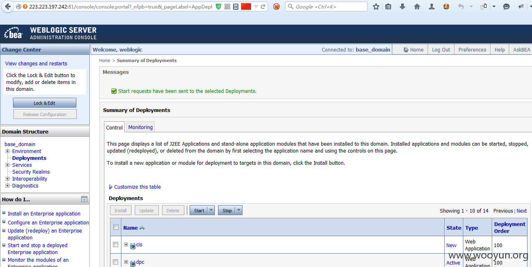This screenshot has height=267, width=532.
Task: Select Deployments in Domain Structure
Action: (29, 158)
